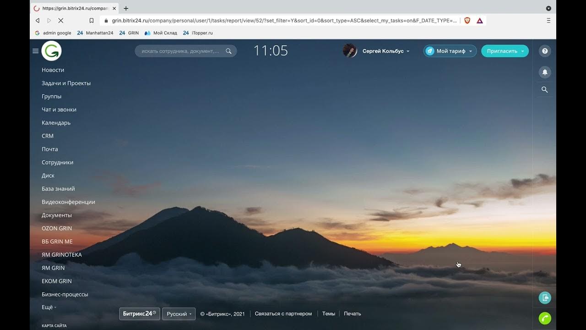Open OZON GRIN menu item
586x330 pixels.
coord(57,228)
